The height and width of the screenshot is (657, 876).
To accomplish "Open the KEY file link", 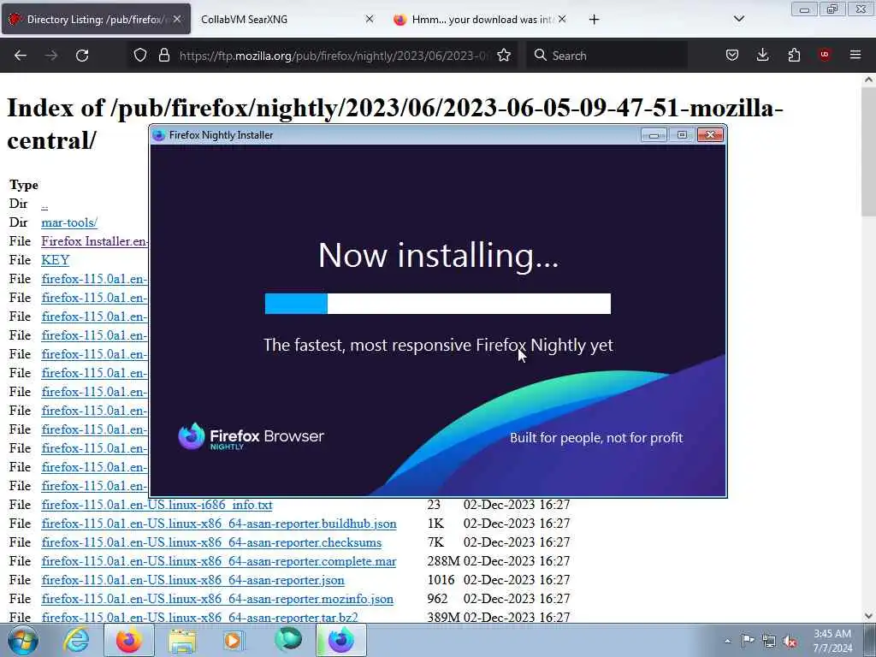I will (56, 260).
